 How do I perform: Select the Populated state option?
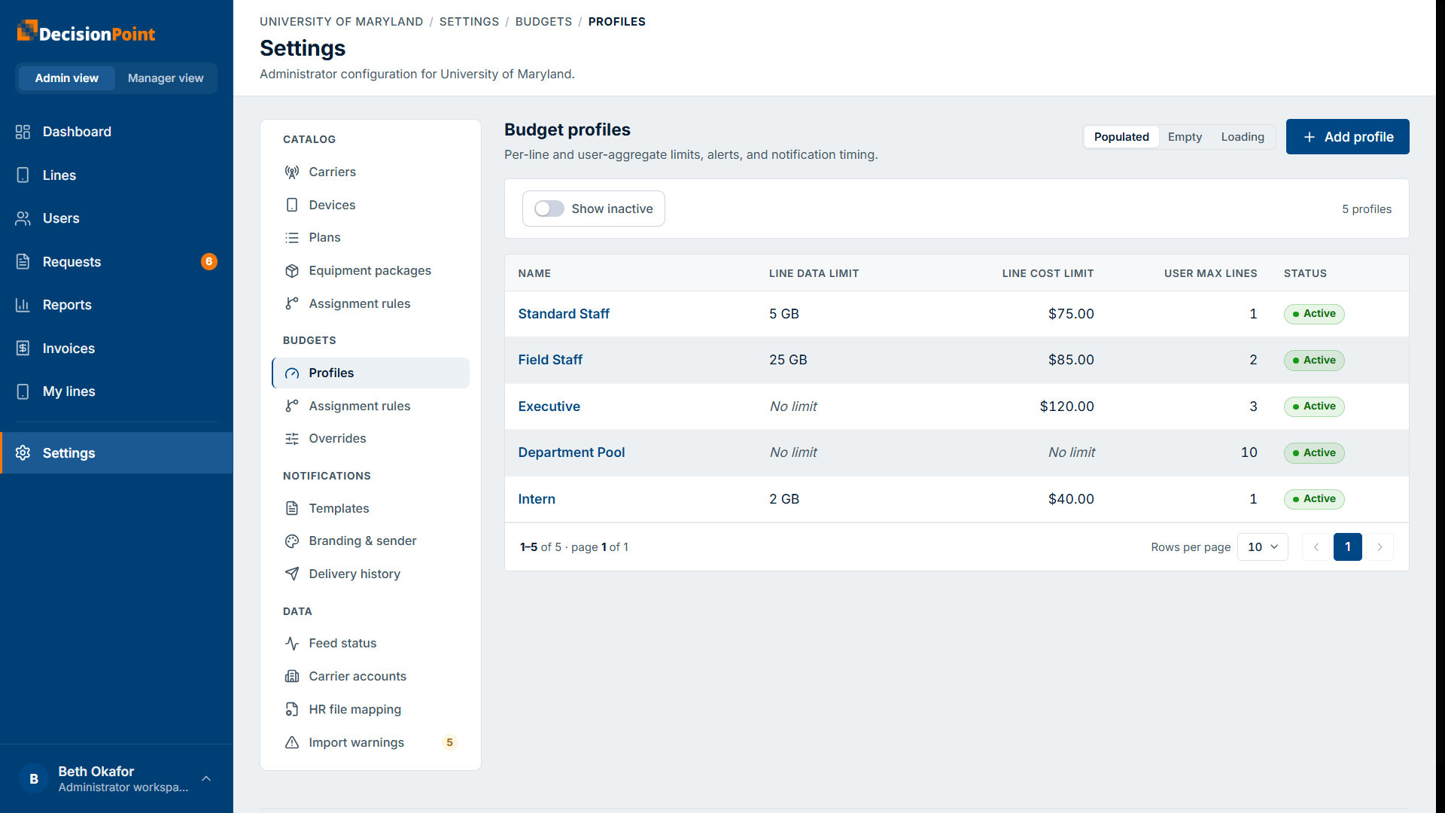(1121, 137)
